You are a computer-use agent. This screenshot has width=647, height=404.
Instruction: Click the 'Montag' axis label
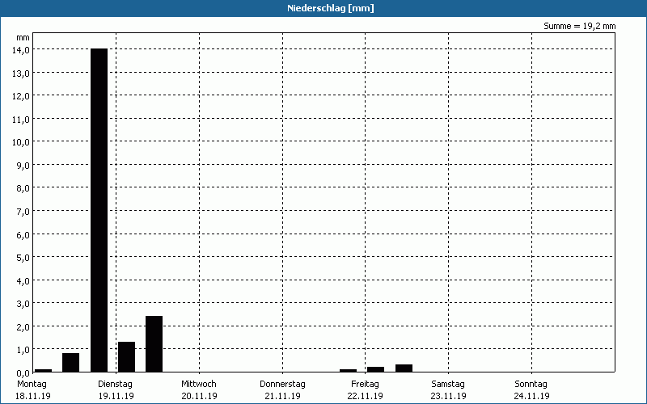pos(32,384)
